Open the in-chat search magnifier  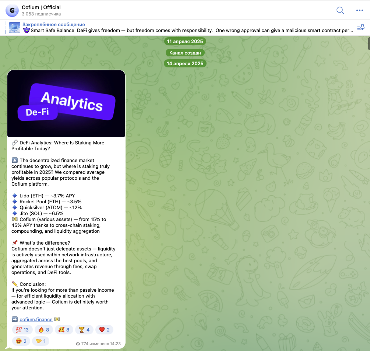(x=340, y=10)
